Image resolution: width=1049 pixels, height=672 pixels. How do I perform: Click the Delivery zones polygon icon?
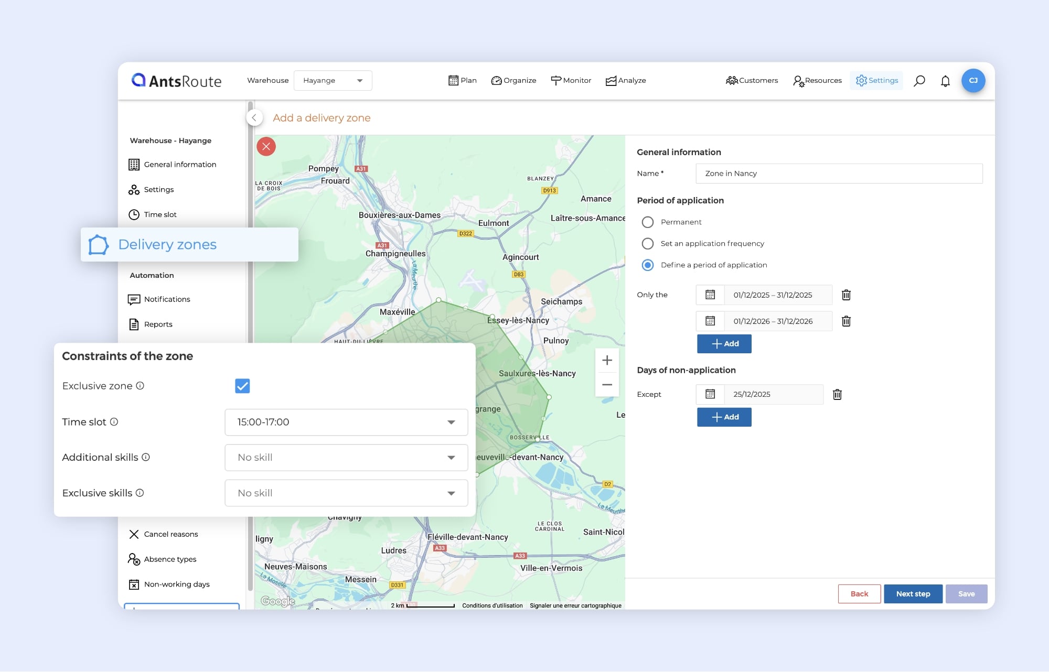[x=98, y=245]
